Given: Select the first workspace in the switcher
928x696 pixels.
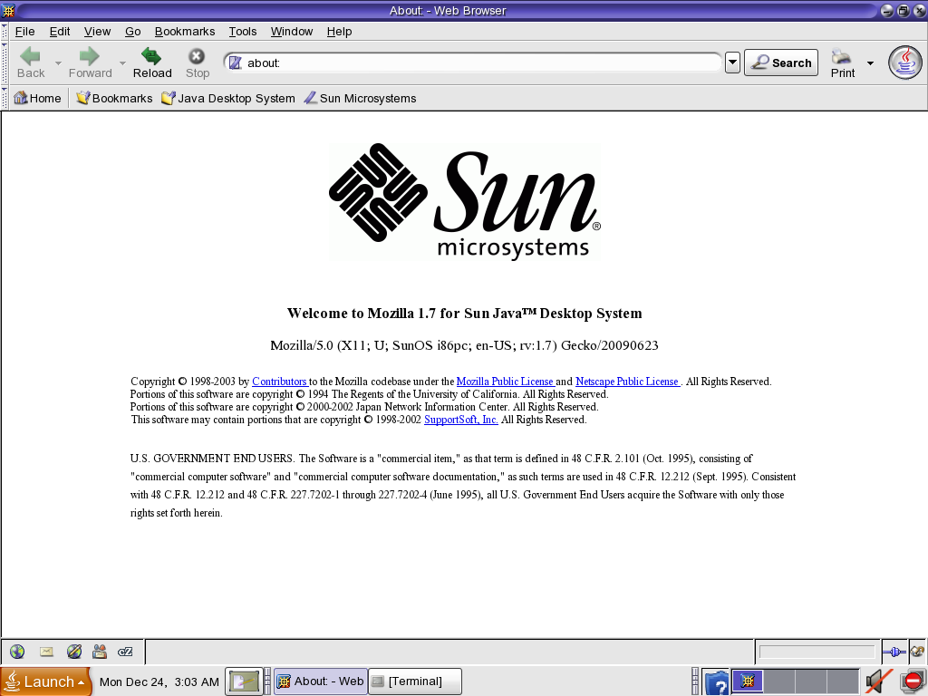Looking at the screenshot, I should click(x=748, y=681).
